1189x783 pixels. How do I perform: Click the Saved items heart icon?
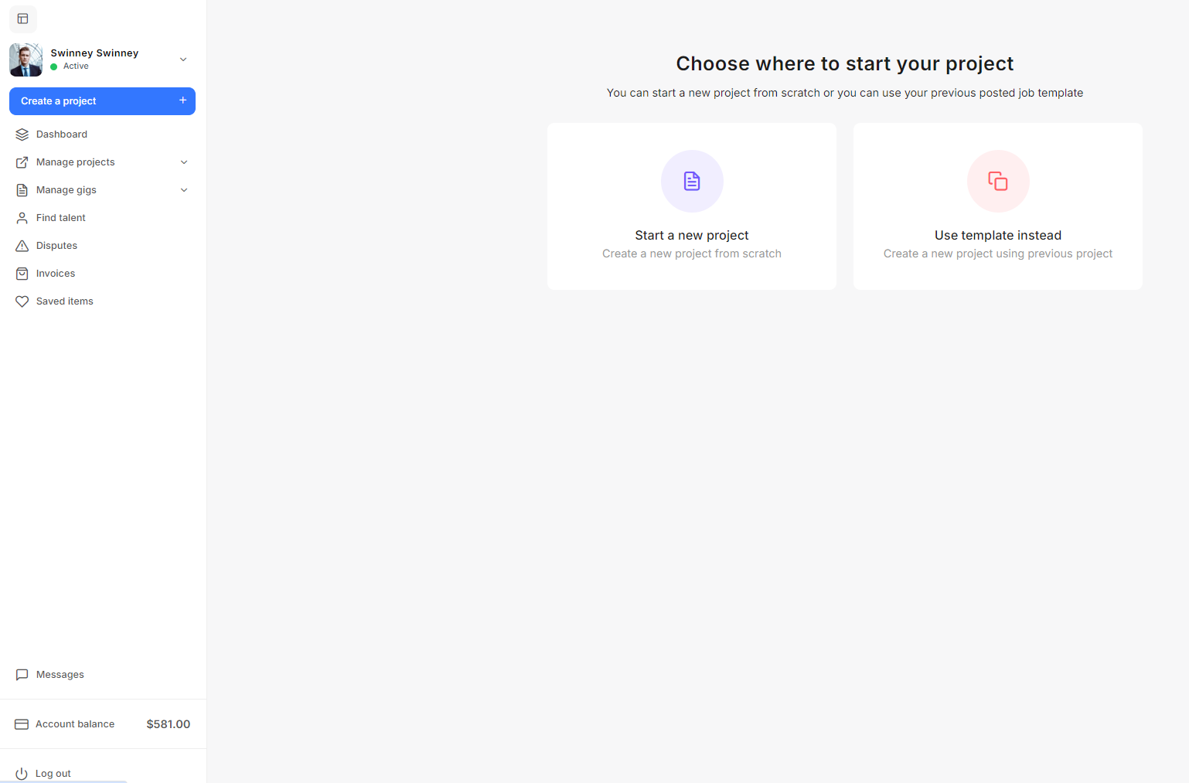click(22, 301)
